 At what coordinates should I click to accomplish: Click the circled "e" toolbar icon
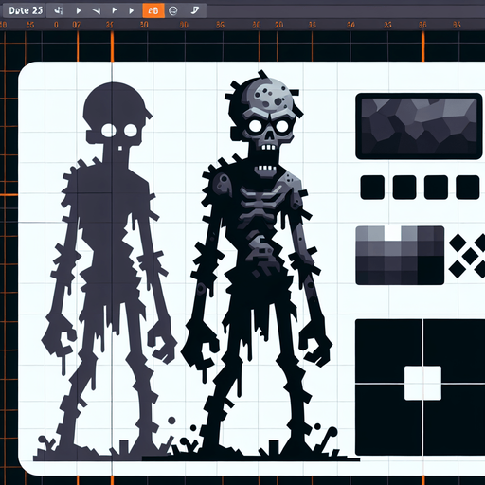coord(173,11)
